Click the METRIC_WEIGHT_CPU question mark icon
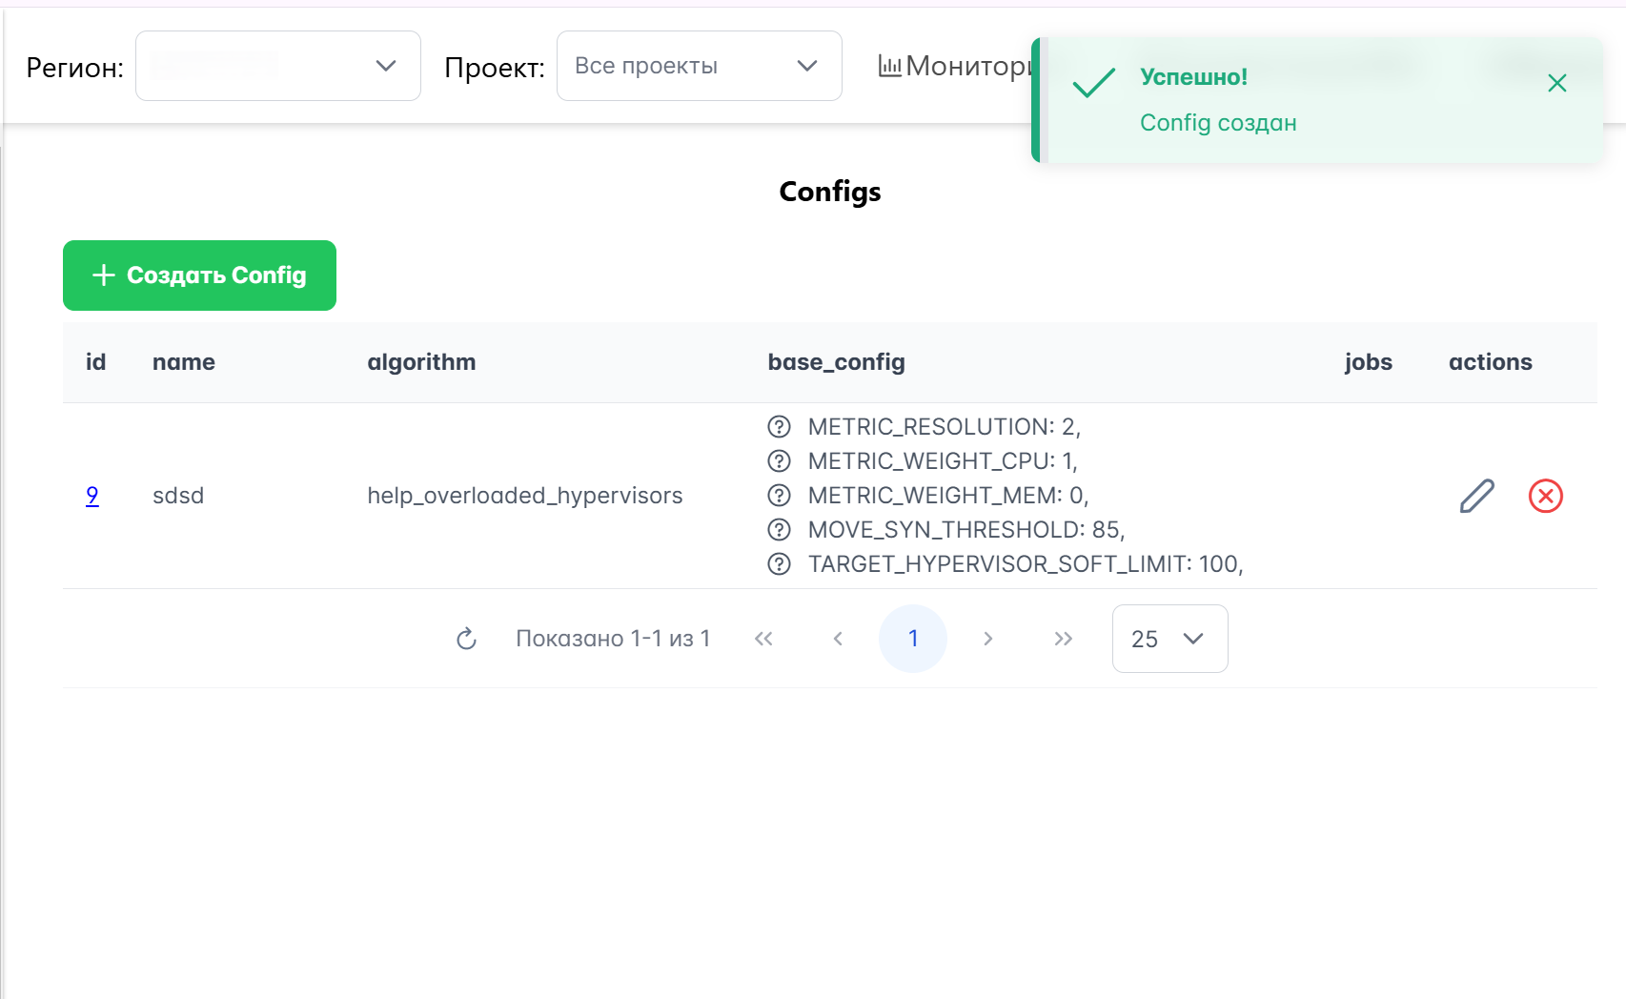This screenshot has width=1626, height=999. 778,461
